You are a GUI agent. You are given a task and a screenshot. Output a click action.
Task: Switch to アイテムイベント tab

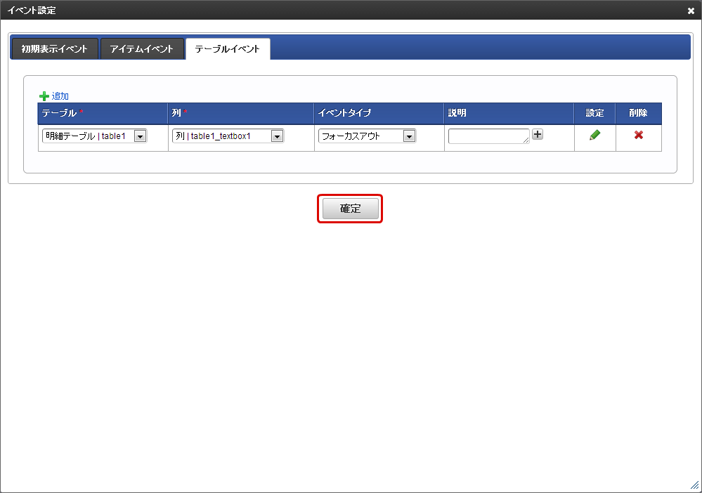tap(142, 48)
